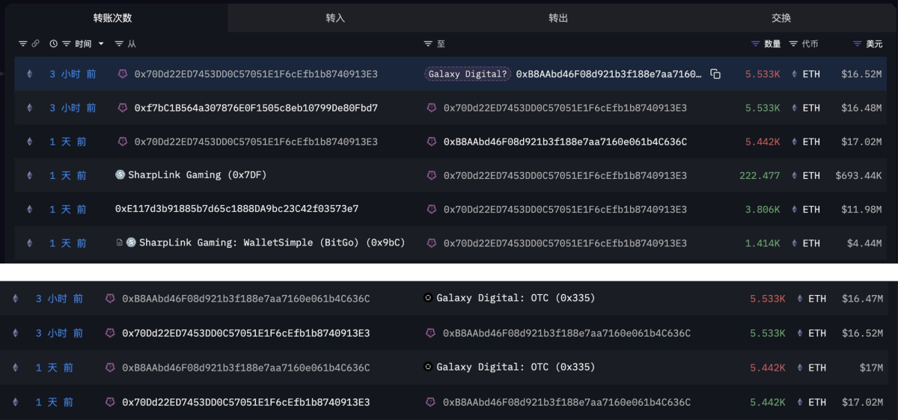The height and width of the screenshot is (420, 898).
Task: Open the leftmost filter icon before link icon
Action: click(22, 44)
